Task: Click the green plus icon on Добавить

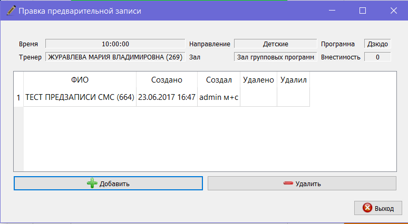Action: click(92, 184)
